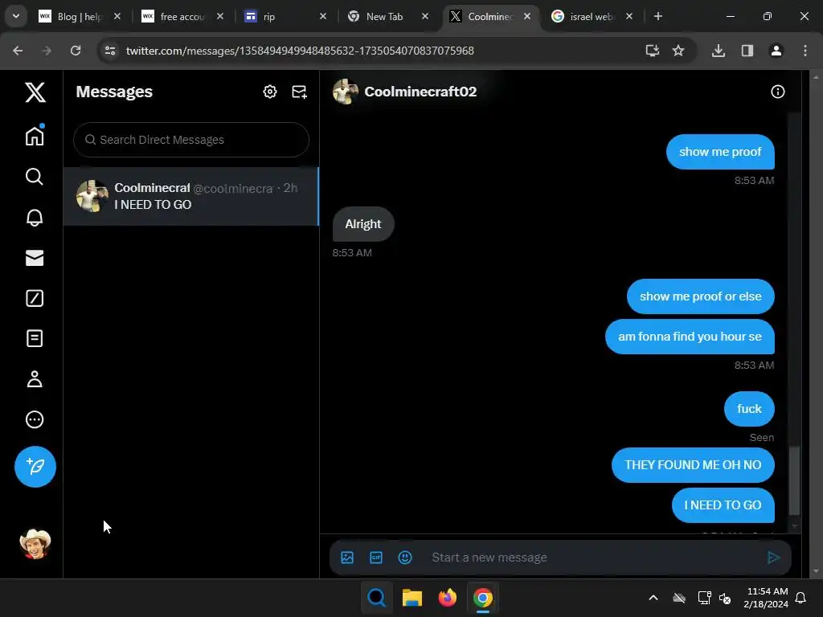The height and width of the screenshot is (617, 823).
Task: Start a new message with envelope-plus icon
Action: pyautogui.click(x=299, y=92)
